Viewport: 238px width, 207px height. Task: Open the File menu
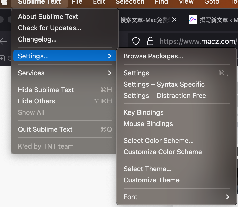tap(76, 2)
